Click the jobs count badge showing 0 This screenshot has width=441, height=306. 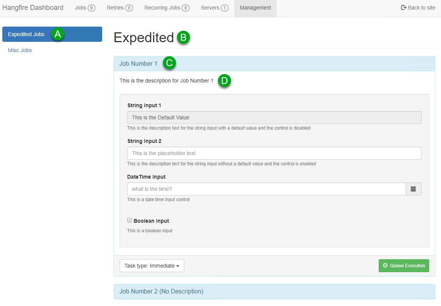click(92, 8)
